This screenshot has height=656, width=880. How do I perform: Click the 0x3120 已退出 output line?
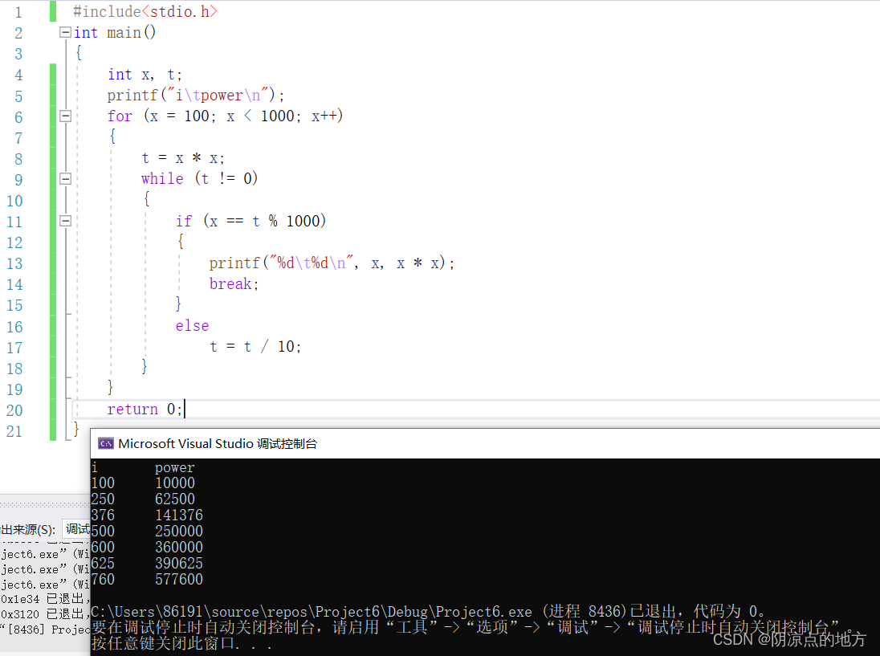coord(45,614)
